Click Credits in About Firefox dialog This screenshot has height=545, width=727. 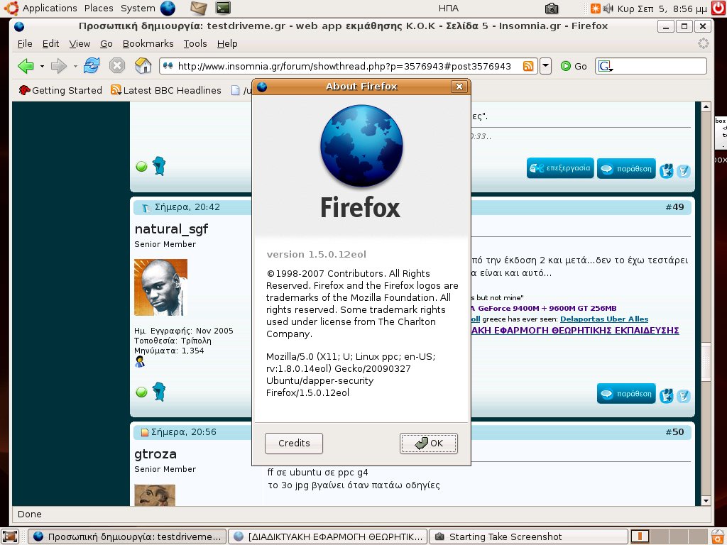pos(293,443)
